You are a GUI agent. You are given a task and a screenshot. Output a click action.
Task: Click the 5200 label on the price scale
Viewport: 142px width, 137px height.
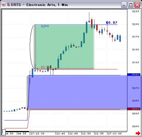pos(136,24)
